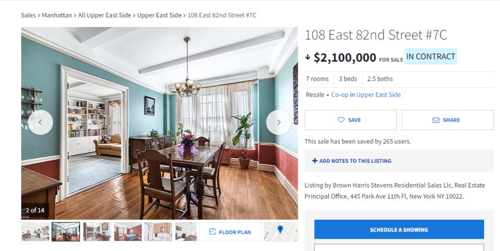Click the price drop arrow icon
The width and height of the screenshot is (500, 251).
308,58
